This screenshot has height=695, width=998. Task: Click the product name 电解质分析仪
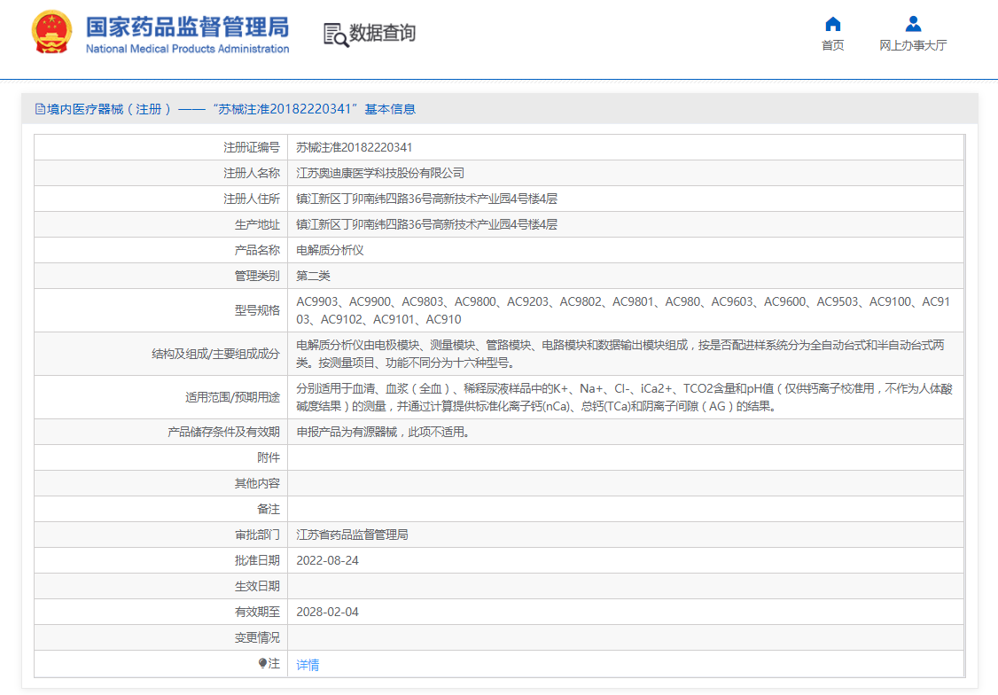pos(330,250)
